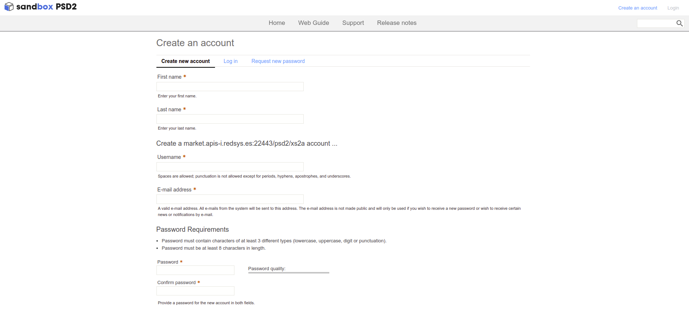Click the Create an account page heading
This screenshot has height=309, width=689.
tap(195, 43)
